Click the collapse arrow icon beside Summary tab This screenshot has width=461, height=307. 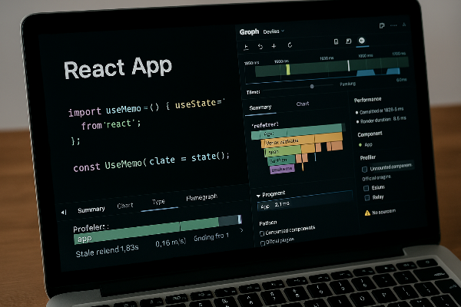click(x=64, y=212)
